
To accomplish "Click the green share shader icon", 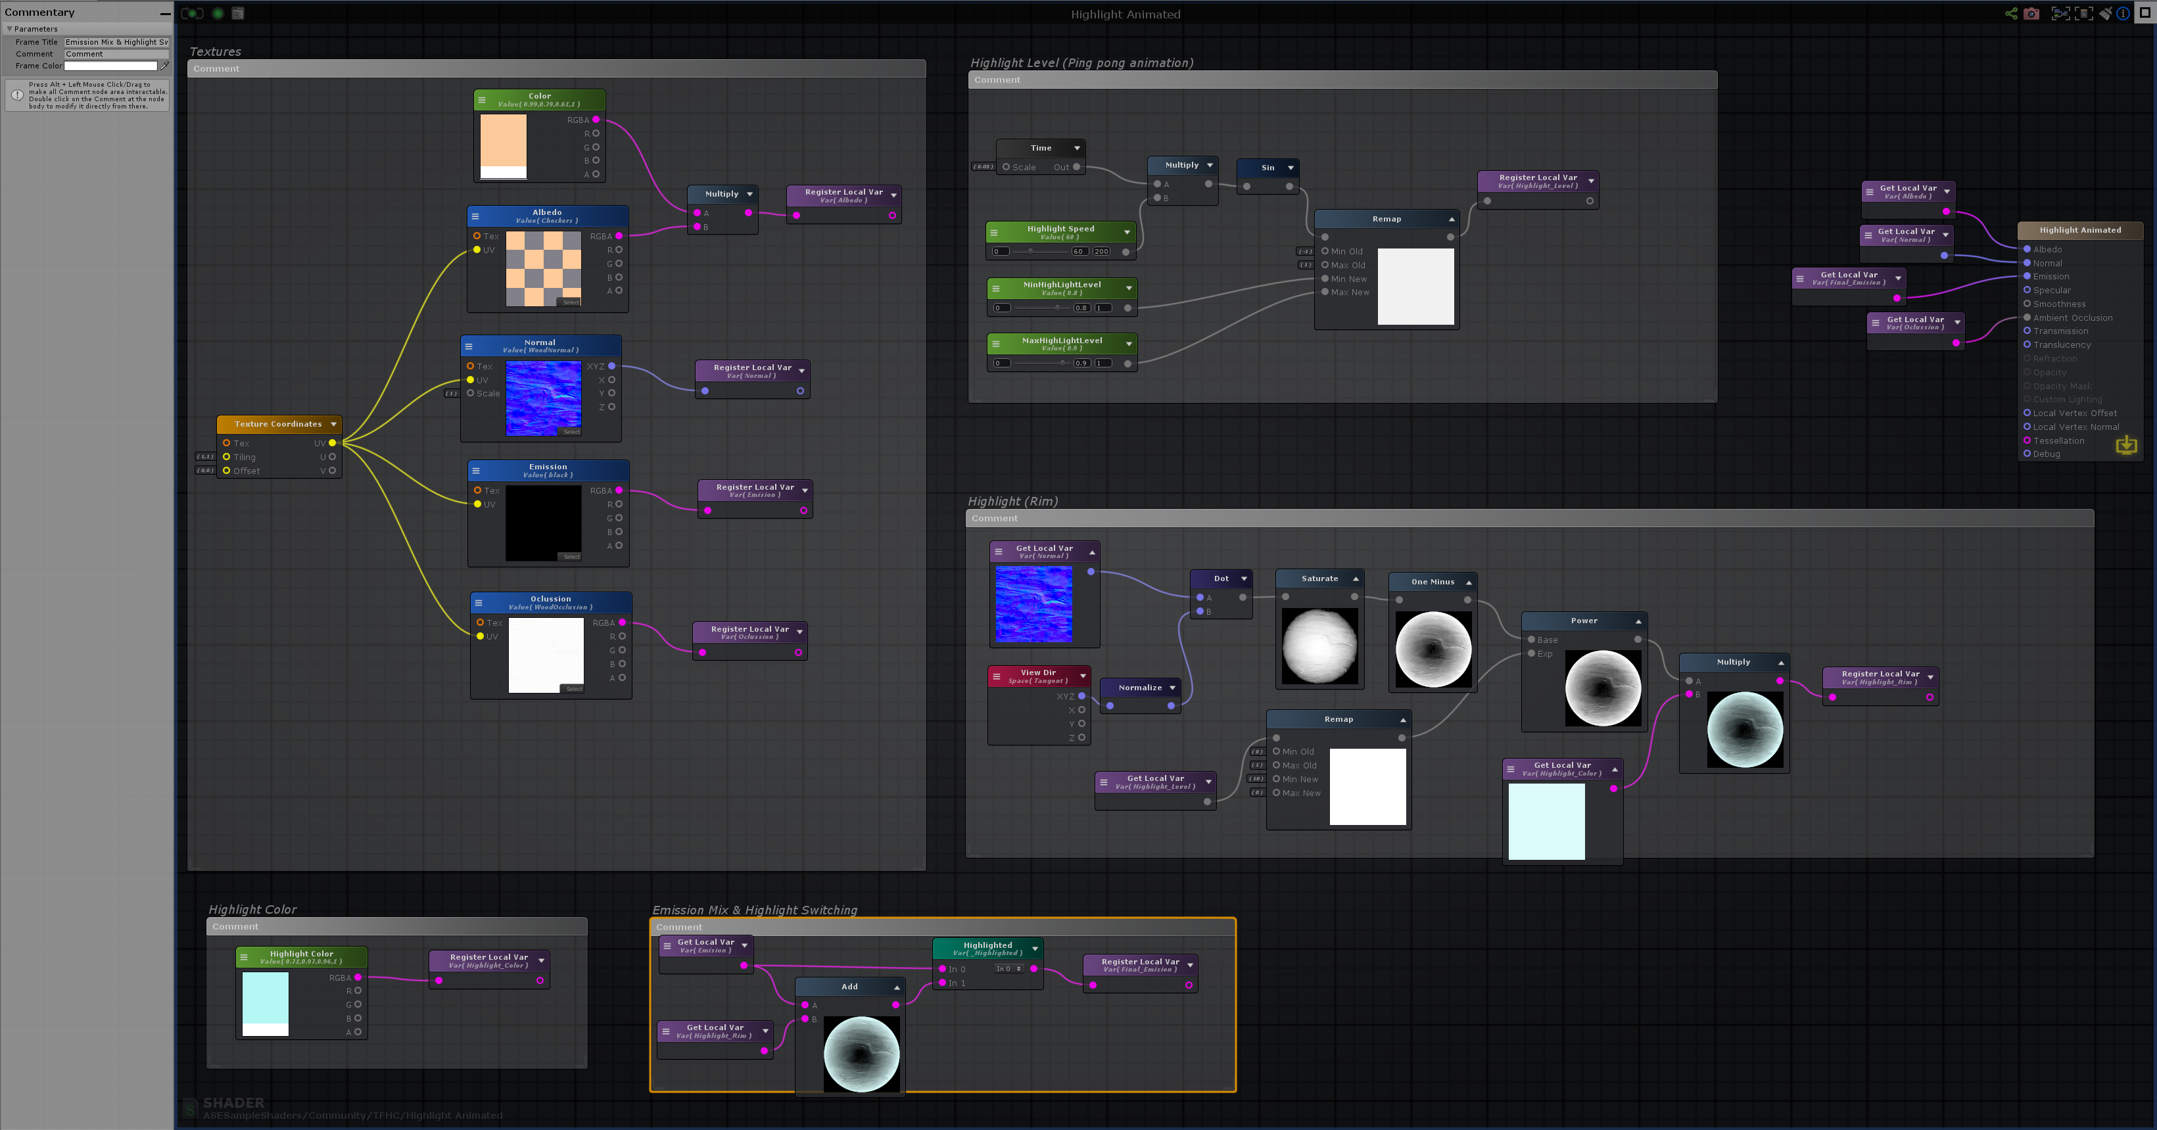I will (x=2010, y=13).
